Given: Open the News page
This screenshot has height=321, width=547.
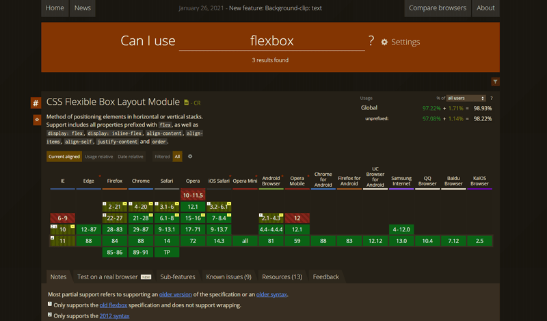Looking at the screenshot, I should click(x=82, y=8).
